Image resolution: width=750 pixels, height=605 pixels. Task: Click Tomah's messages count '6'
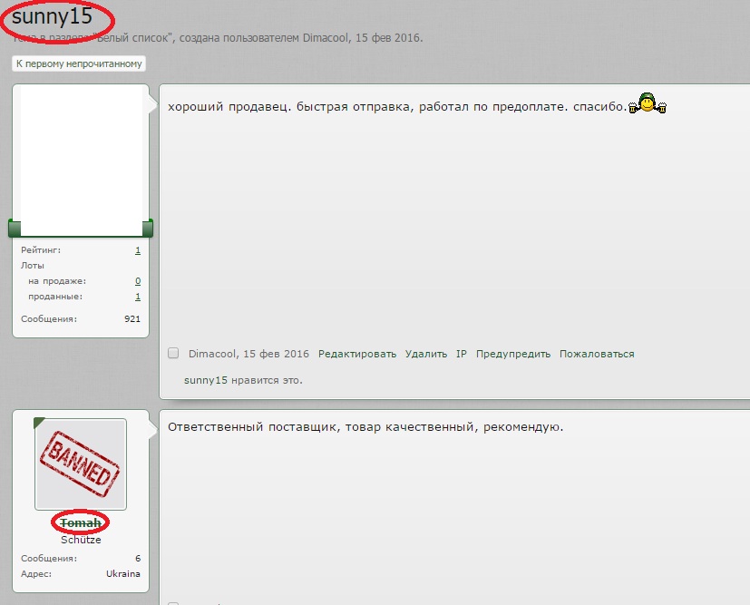[138, 558]
